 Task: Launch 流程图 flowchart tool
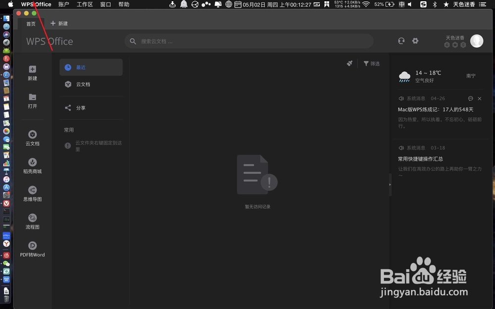[x=32, y=221]
